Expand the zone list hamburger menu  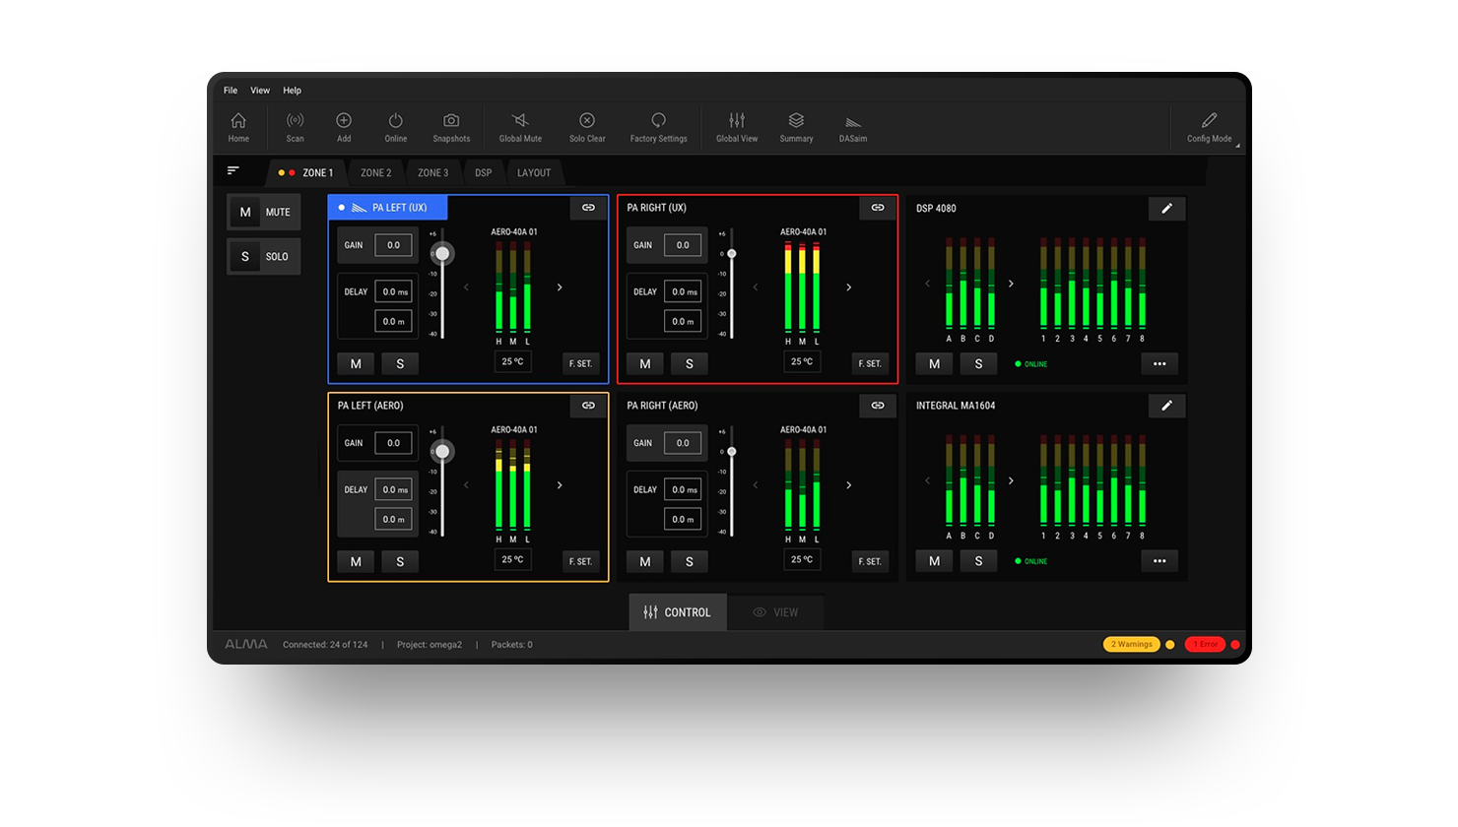[233, 171]
